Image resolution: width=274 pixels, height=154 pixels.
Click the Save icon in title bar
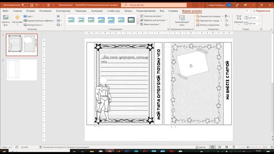click(32, 5)
